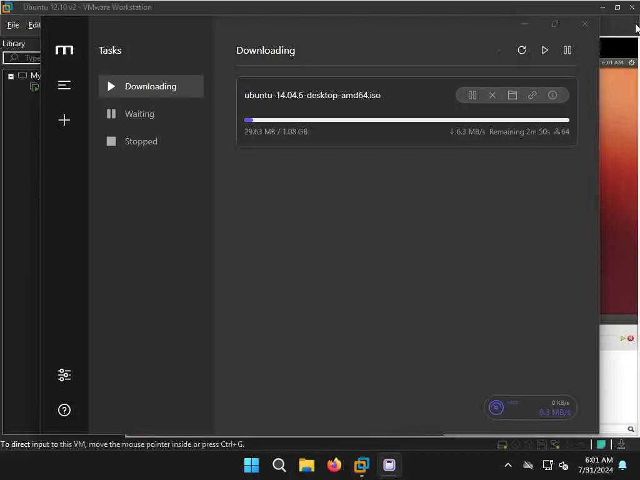Open the Edit menu in VMware Workstation
Screen dimensions: 640x480
tap(34, 25)
